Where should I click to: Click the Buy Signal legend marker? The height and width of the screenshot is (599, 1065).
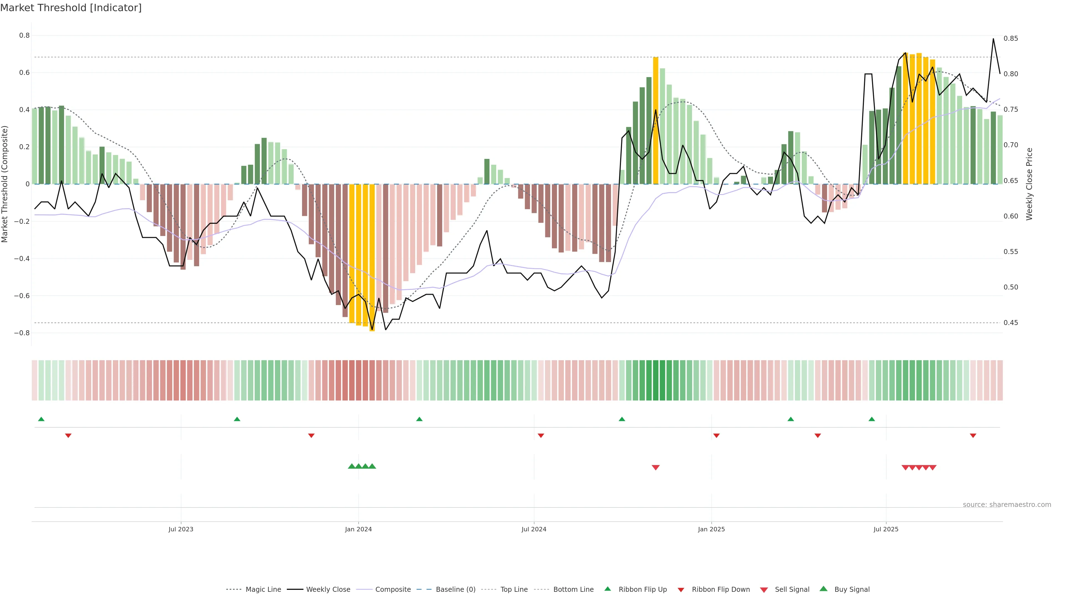pyautogui.click(x=823, y=589)
